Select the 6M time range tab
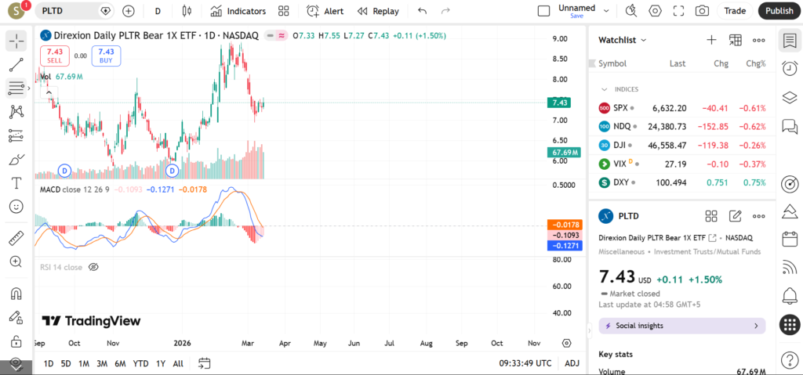The width and height of the screenshot is (803, 375). point(120,363)
